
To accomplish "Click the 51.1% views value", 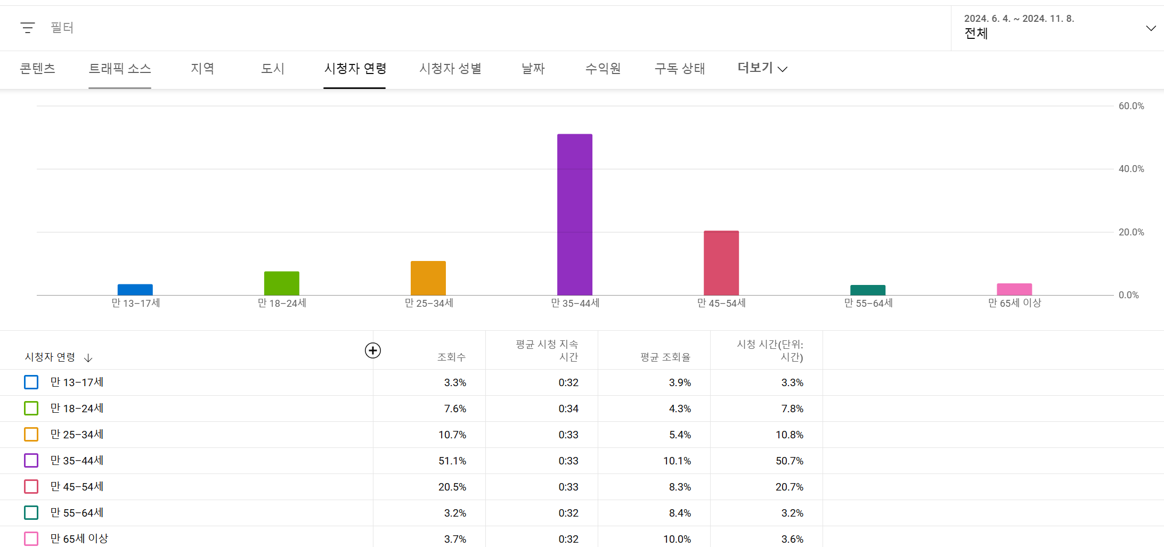I will click(x=452, y=461).
